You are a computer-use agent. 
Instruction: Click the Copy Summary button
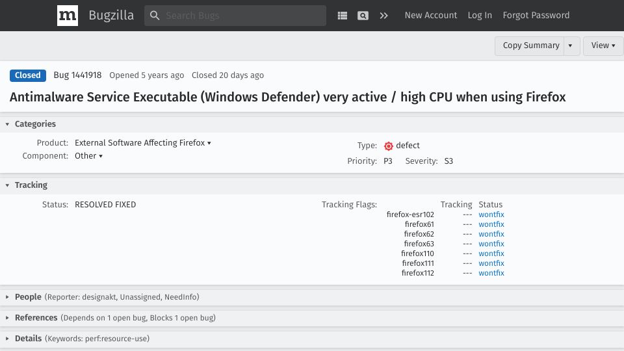(530, 45)
